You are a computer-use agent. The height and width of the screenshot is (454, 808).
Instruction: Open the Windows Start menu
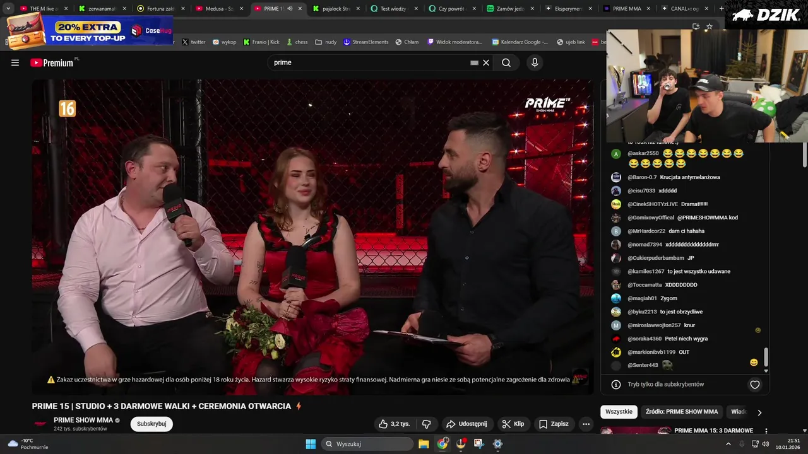[311, 444]
